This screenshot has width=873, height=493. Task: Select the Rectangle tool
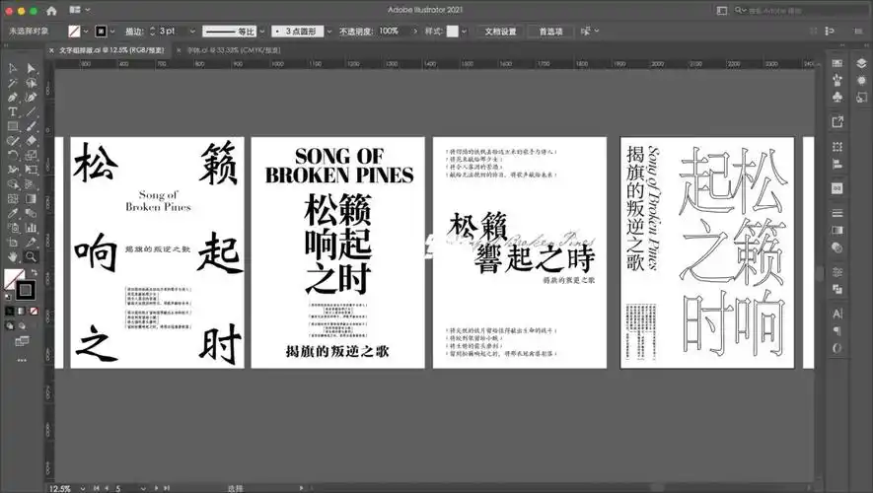(x=12, y=126)
